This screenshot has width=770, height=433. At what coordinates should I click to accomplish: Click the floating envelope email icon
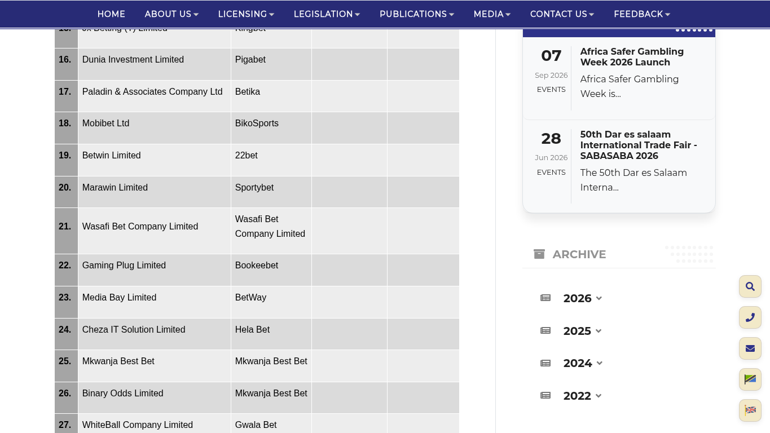(x=750, y=348)
